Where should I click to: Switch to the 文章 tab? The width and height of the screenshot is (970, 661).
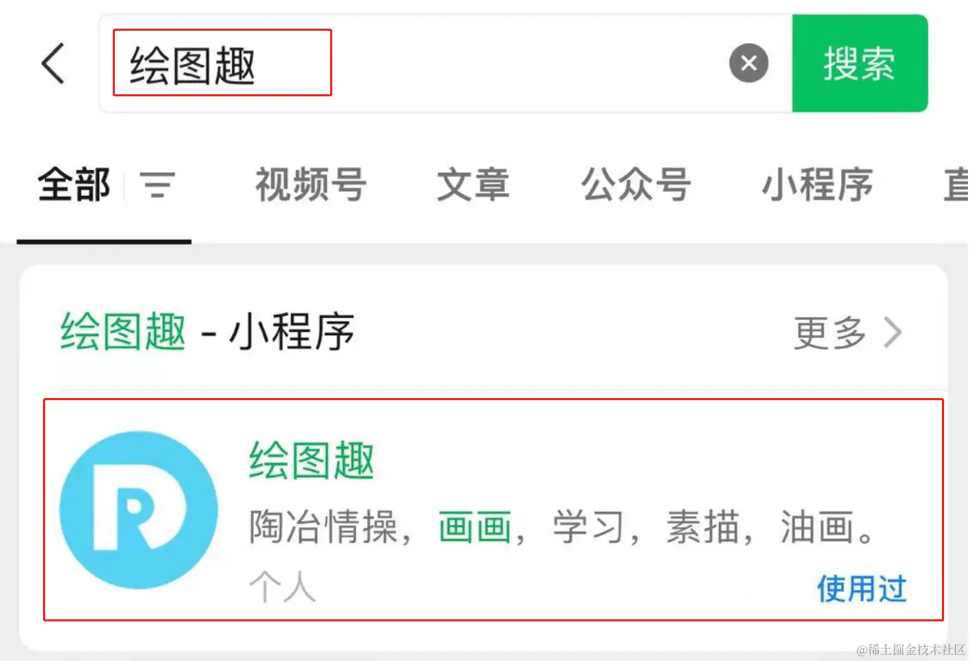pyautogui.click(x=473, y=184)
